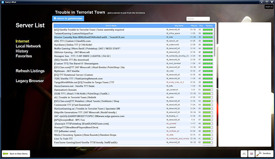This screenshot has width=275, height=159.
Task: Open the Legacy Browser
Action: coord(29,81)
